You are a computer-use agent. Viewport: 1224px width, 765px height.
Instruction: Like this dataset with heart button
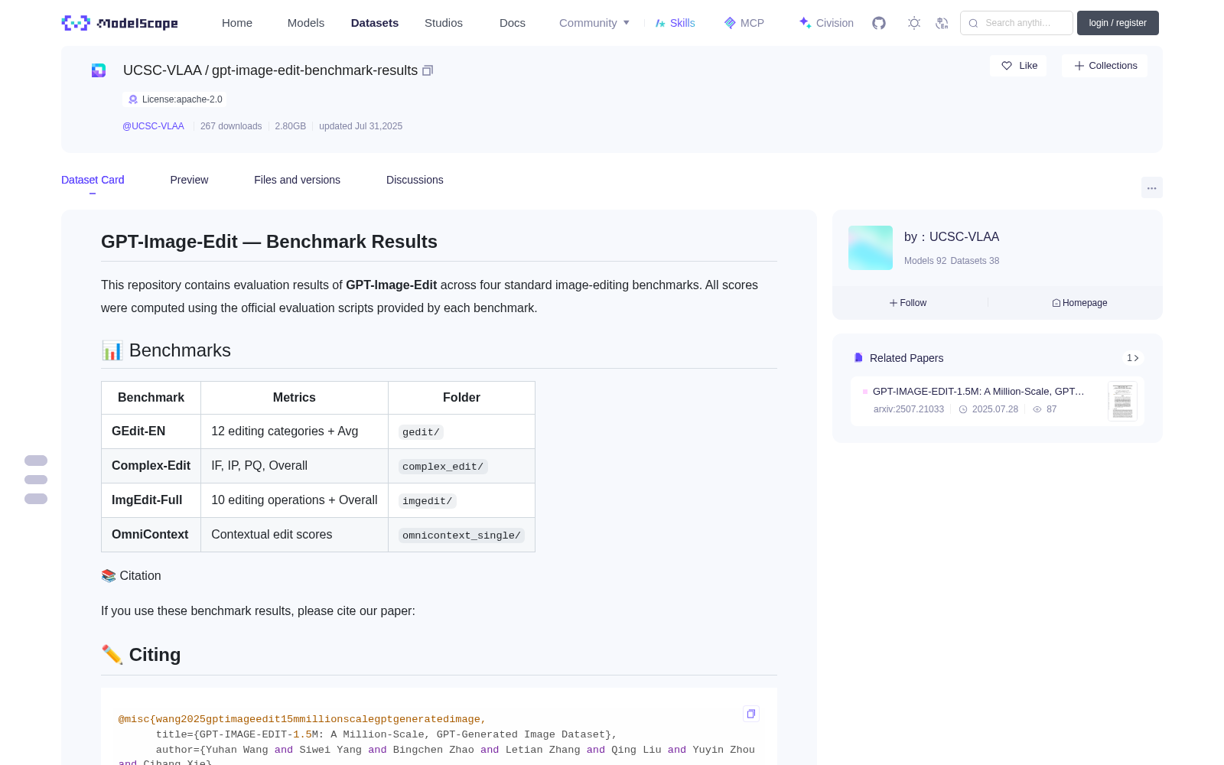tap(1019, 66)
